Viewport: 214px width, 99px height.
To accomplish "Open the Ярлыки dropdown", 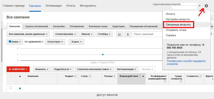I will click(147, 69).
